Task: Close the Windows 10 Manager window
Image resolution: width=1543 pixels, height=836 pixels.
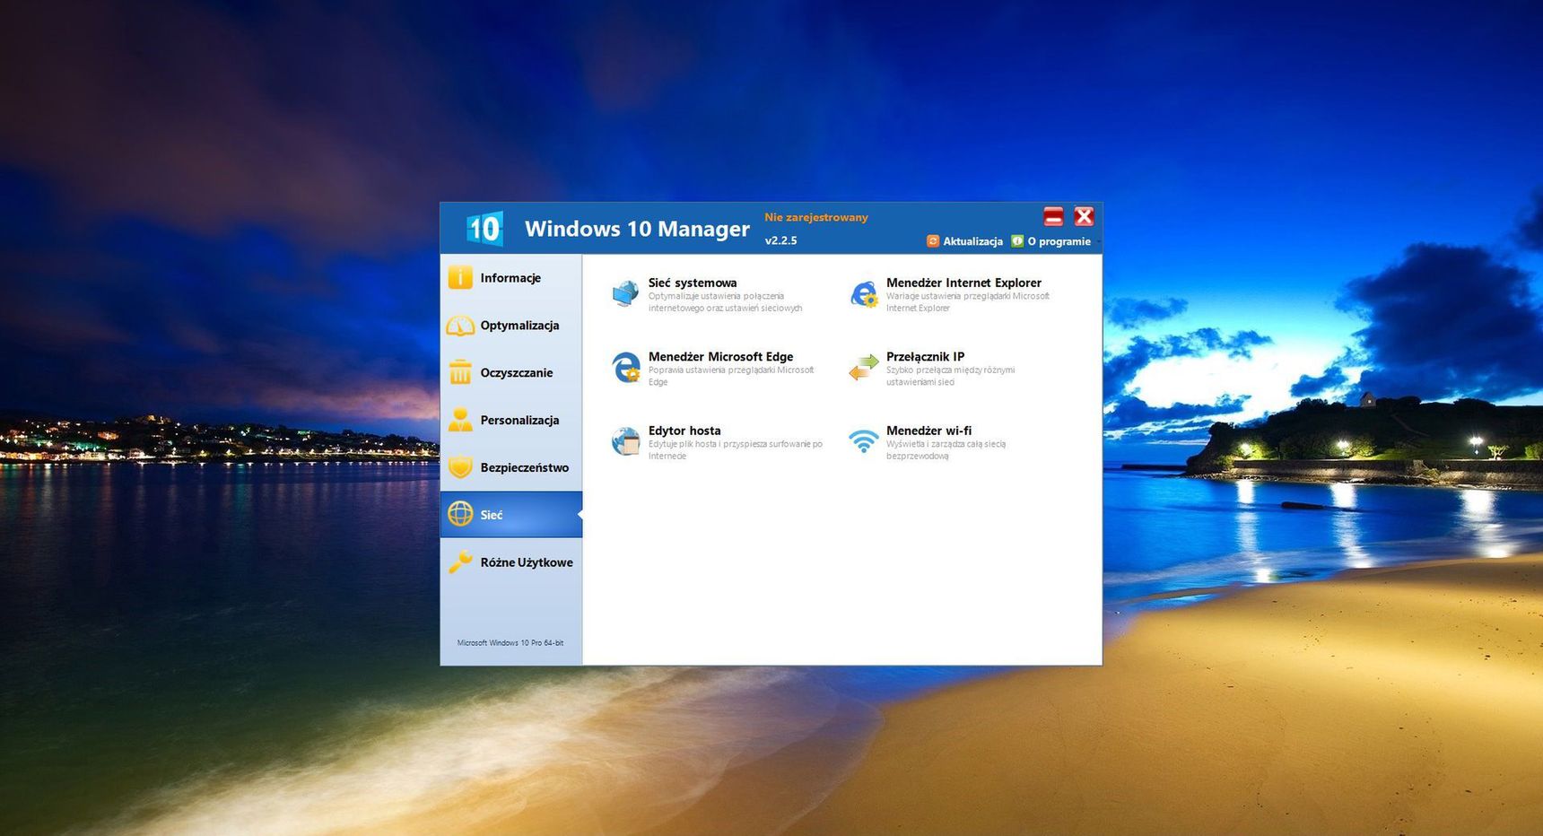Action: (1084, 216)
